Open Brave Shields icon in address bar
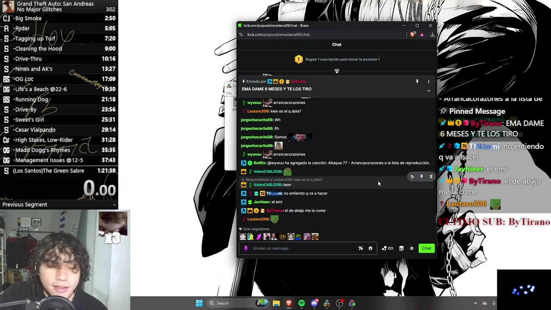This screenshot has width=551, height=310. (413, 34)
